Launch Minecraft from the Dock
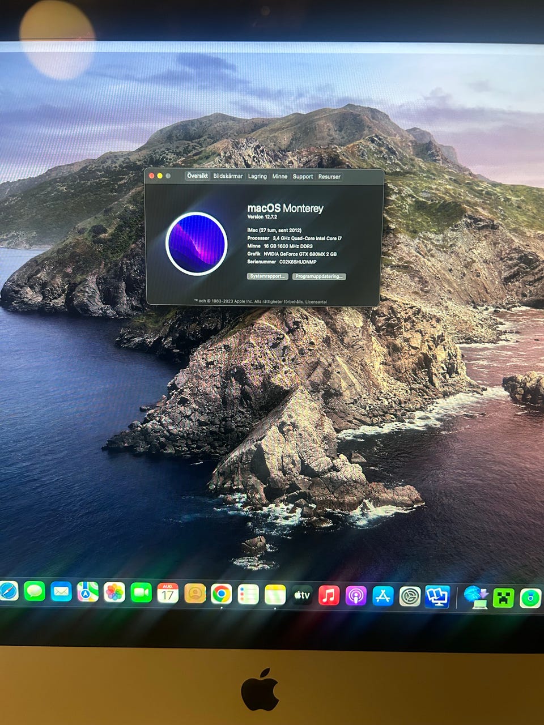 tap(503, 598)
